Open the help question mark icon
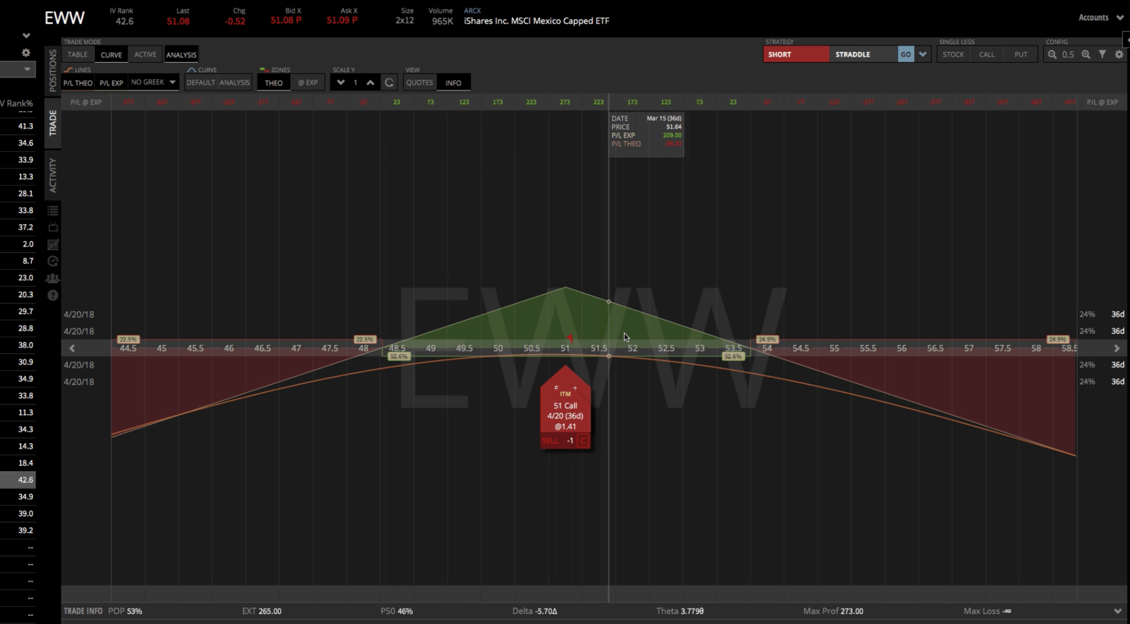Image resolution: width=1130 pixels, height=624 pixels. 53,295
